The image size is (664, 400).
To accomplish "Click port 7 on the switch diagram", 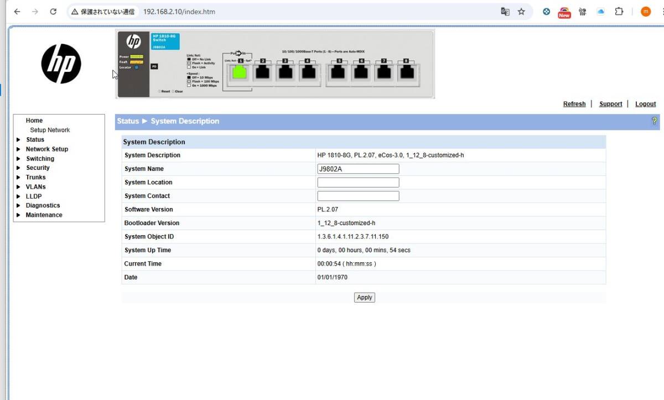I will point(383,72).
